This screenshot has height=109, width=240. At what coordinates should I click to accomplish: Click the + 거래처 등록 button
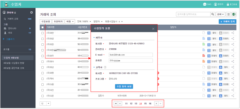point(227,22)
